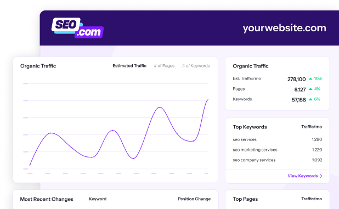Click the 6% change indicator
The height and width of the screenshot is (209, 339).
tap(317, 99)
